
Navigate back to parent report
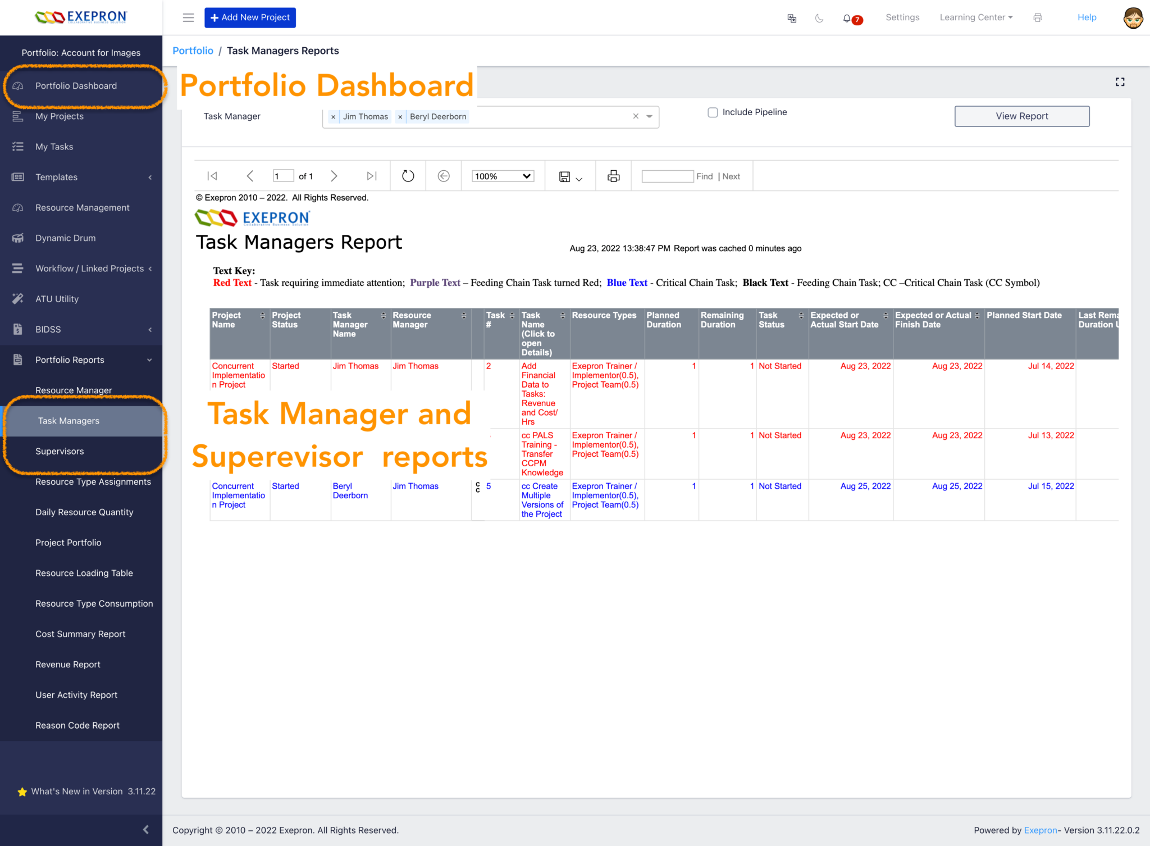pyautogui.click(x=444, y=176)
